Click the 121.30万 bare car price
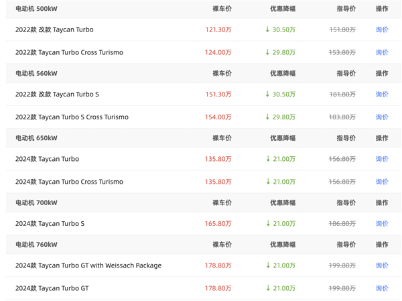Viewport: 402px width, 301px height. [x=218, y=29]
